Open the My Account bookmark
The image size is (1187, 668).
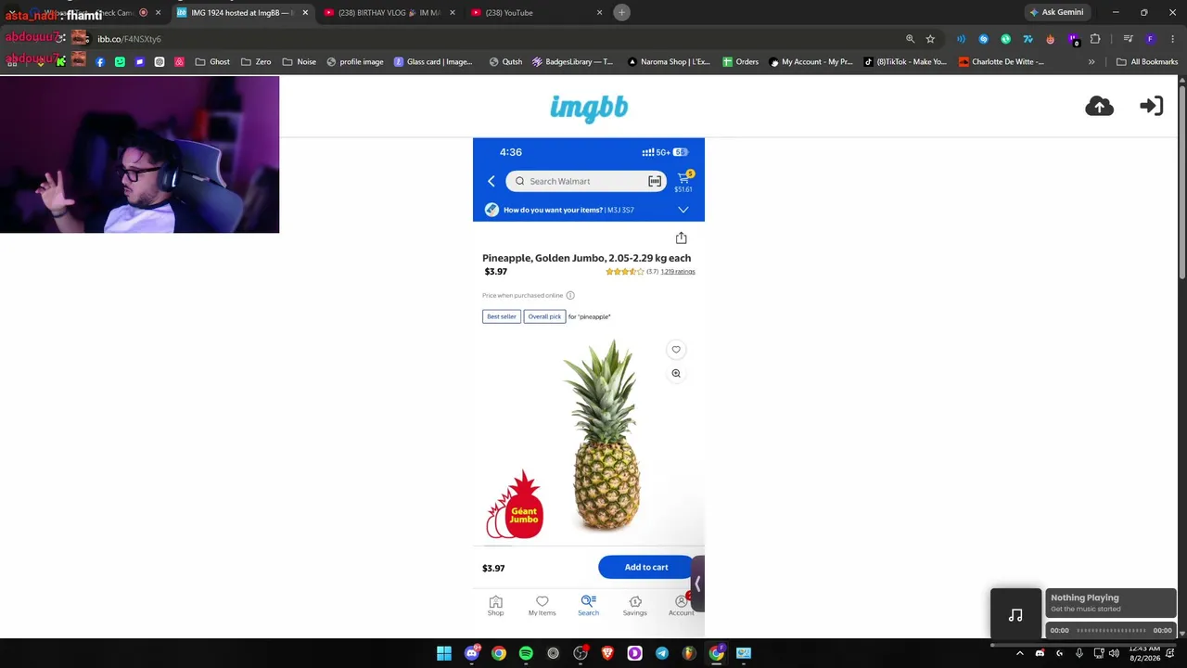pos(810,62)
